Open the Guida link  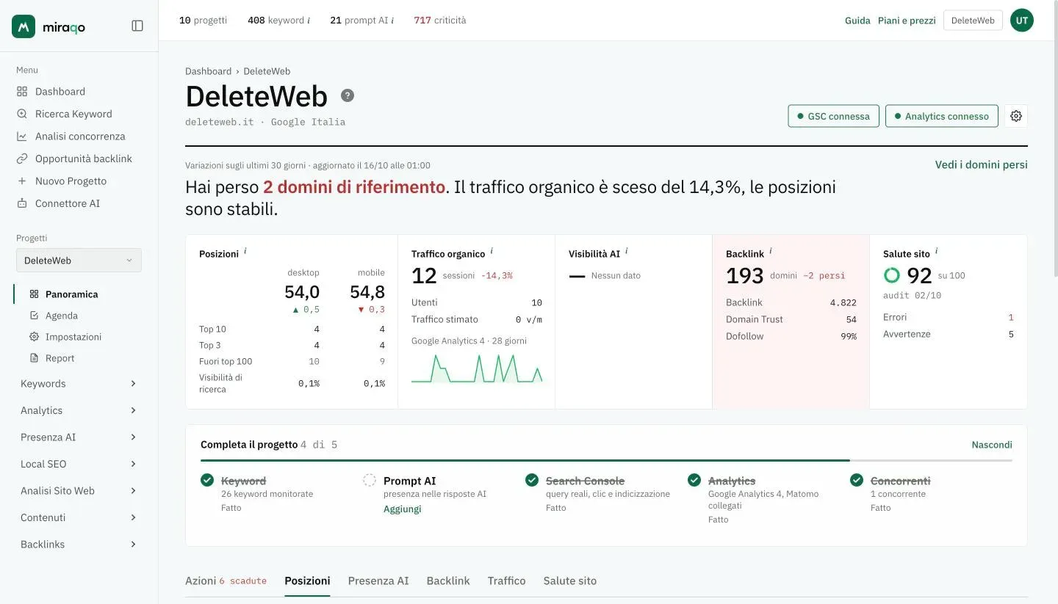pos(857,21)
